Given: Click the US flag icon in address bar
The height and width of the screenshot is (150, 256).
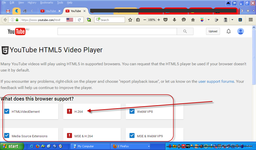Looking at the screenshot, I should click(x=70, y=20).
